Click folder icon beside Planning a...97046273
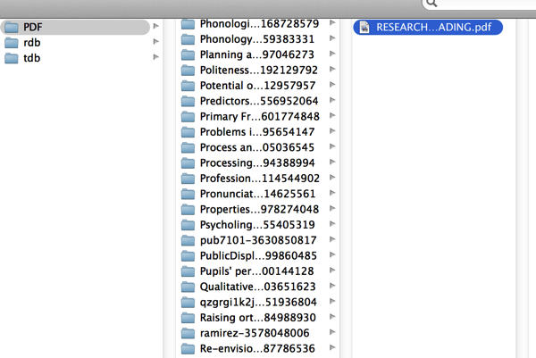Screen dimensions: 536x358 (188, 54)
